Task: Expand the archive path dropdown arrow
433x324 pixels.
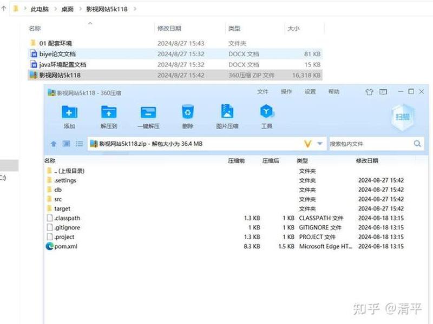Action: 320,144
